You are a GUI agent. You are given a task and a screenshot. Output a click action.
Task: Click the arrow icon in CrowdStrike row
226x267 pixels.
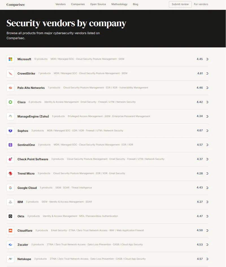pos(207,73)
